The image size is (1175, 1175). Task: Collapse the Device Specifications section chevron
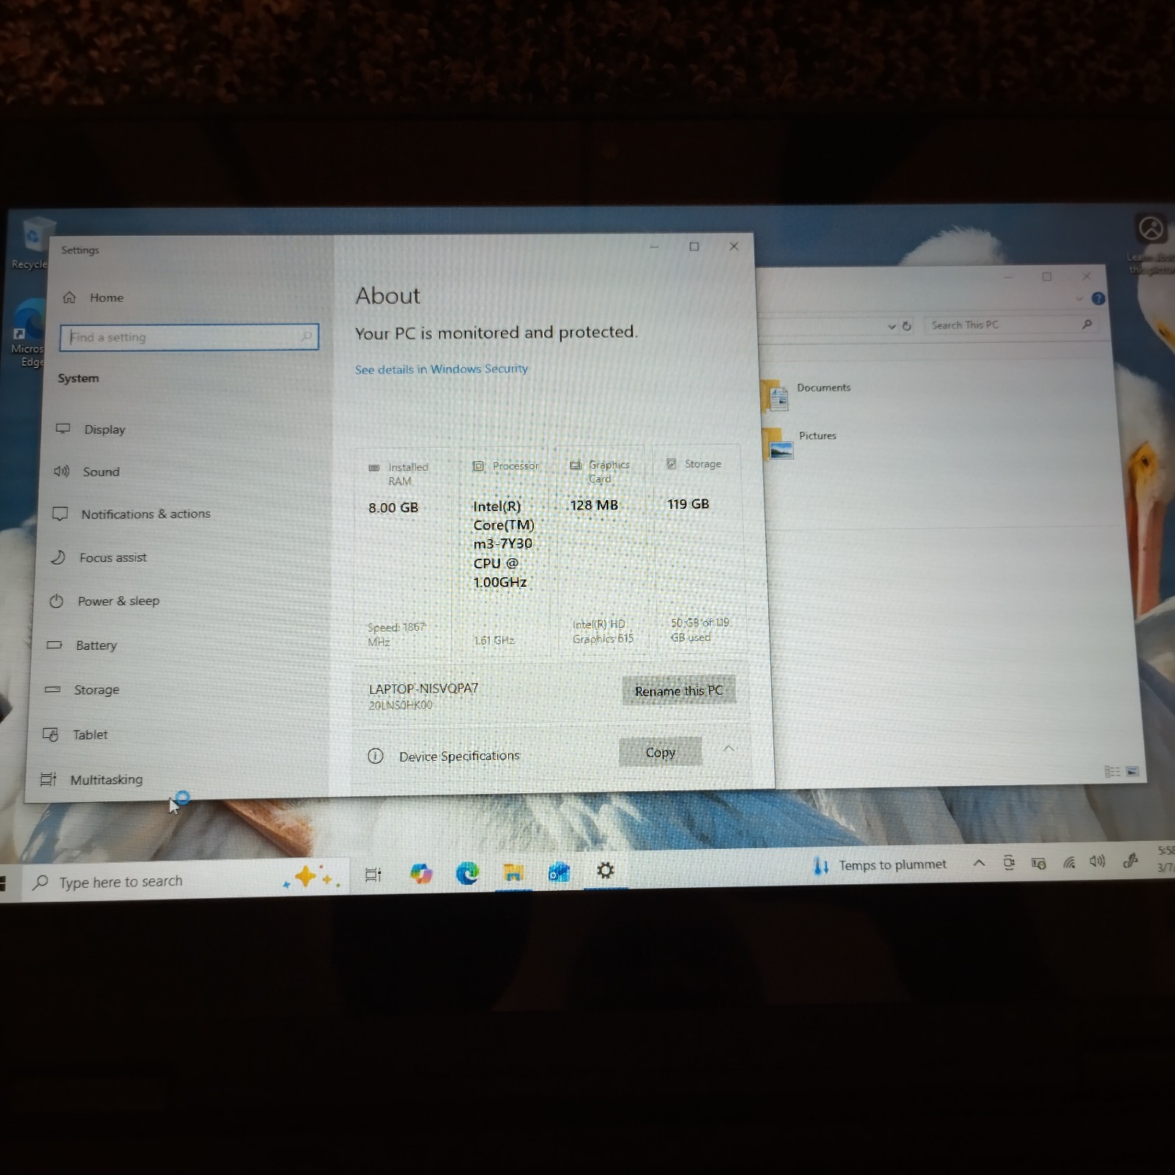(x=728, y=748)
